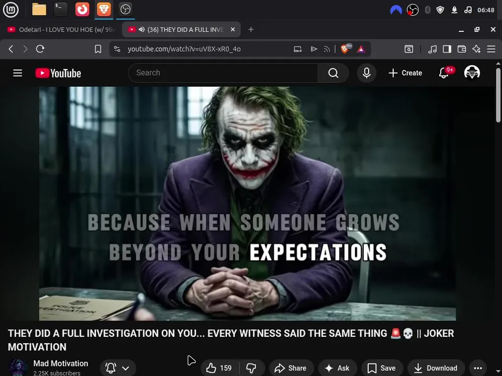Save the video to a playlist

(382, 368)
